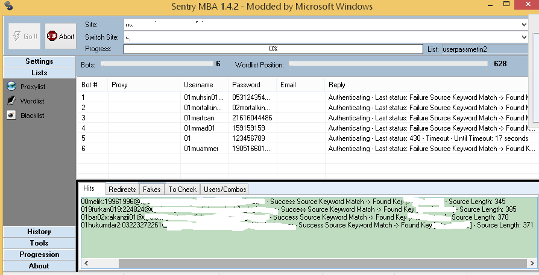Click the disabled Go !! button
This screenshot has width=539, height=275.
tap(24, 36)
